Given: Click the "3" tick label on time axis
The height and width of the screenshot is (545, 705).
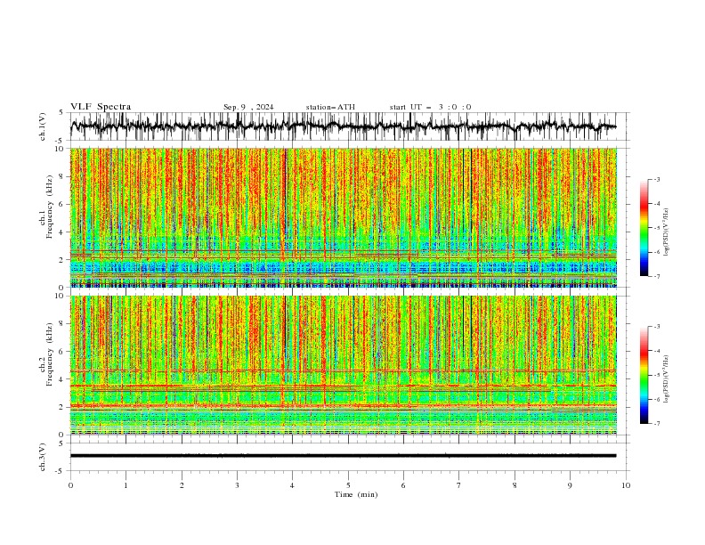Looking at the screenshot, I should [237, 485].
